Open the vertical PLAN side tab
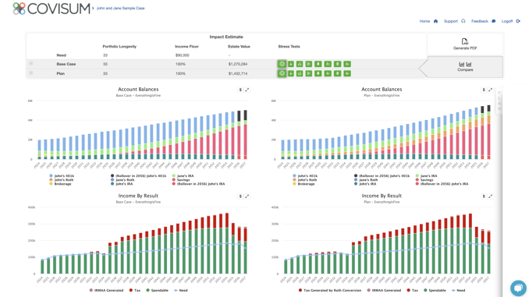Viewport: 529px width, 297px height. tap(499, 101)
